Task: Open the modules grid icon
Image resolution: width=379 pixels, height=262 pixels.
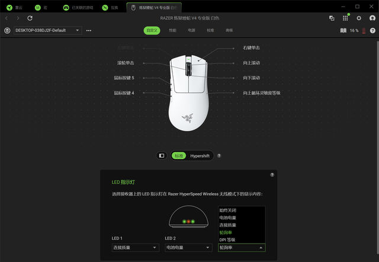Action: coord(345,18)
